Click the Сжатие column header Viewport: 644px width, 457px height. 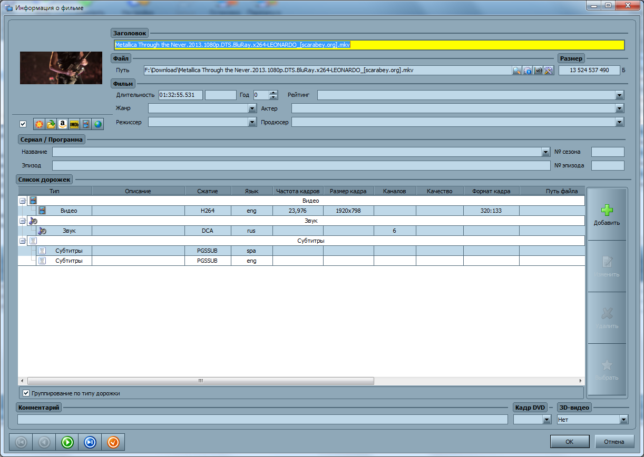208,191
